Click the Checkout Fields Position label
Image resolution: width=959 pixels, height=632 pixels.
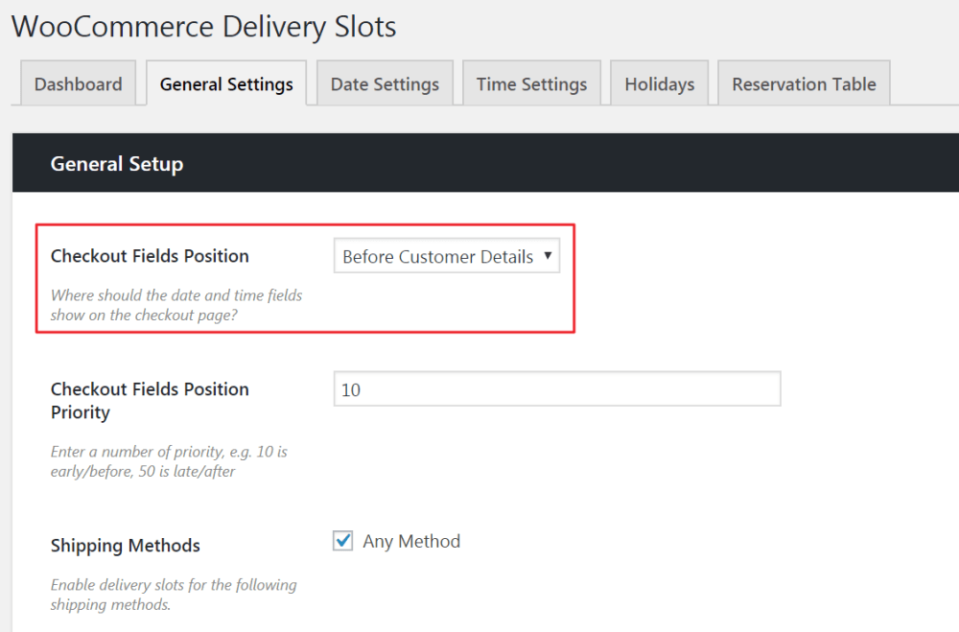150,256
